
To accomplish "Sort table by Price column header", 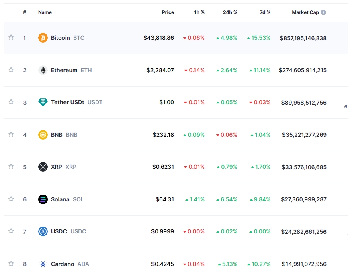I will coord(168,12).
